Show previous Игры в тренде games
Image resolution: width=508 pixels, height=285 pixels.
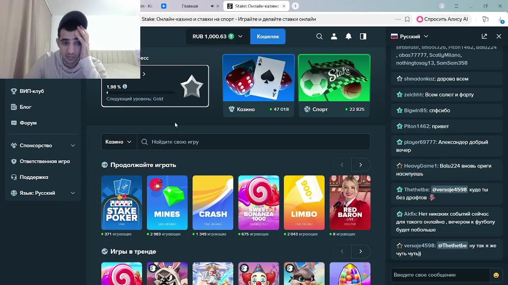[x=342, y=251]
